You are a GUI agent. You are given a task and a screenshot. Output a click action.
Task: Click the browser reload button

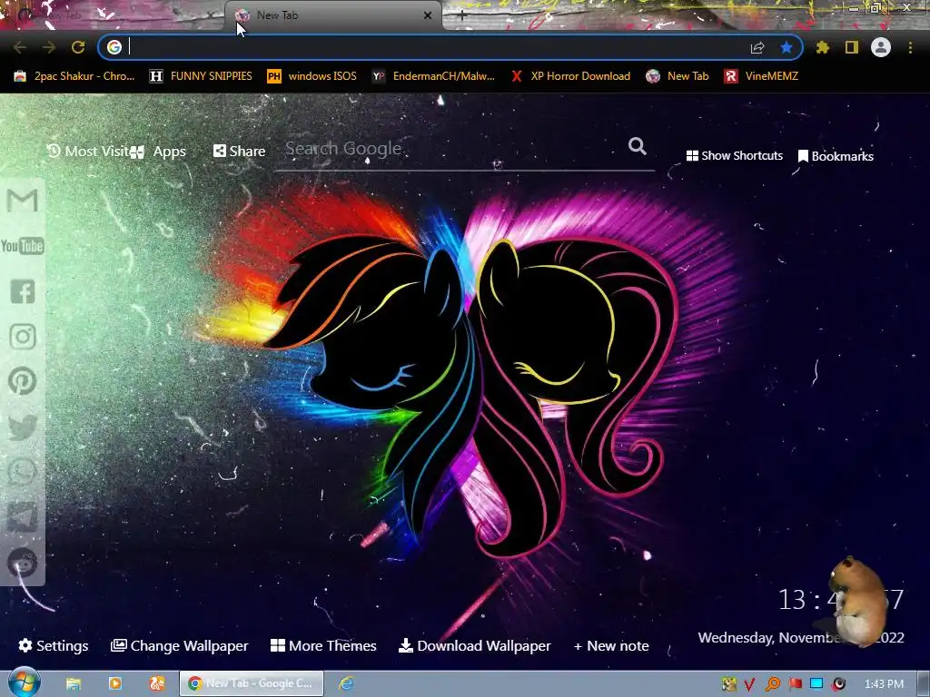[78, 47]
